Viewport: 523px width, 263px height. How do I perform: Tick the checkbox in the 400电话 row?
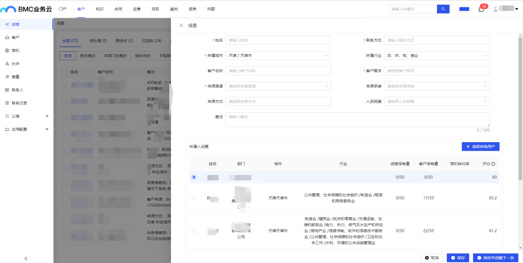[64, 85]
